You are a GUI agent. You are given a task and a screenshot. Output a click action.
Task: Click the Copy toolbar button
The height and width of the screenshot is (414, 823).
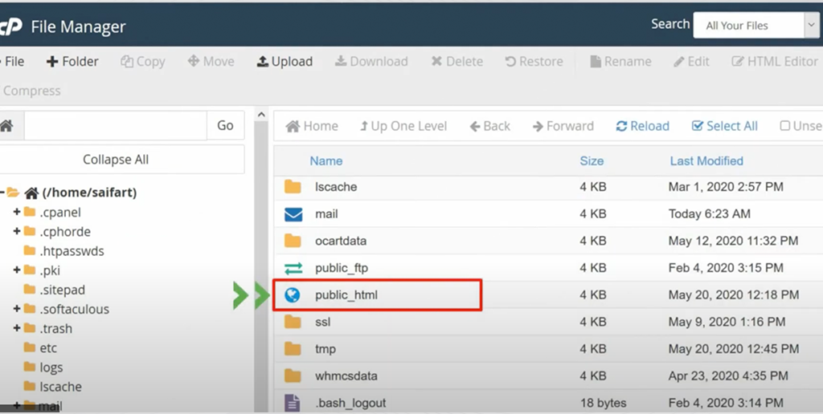point(143,61)
